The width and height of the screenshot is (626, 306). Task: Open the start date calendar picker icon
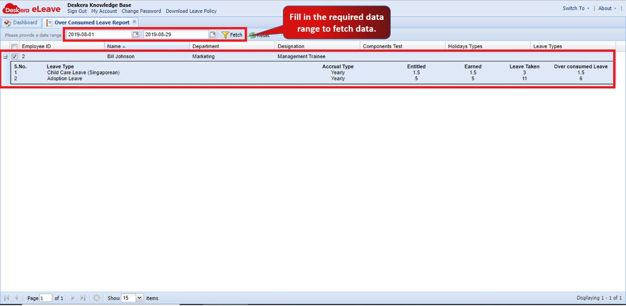point(136,34)
